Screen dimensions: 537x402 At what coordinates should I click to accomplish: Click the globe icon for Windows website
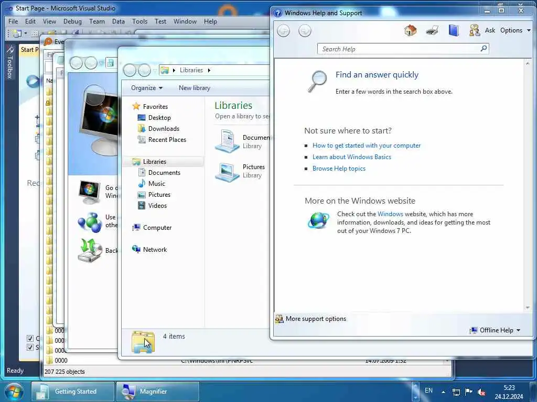(x=318, y=220)
